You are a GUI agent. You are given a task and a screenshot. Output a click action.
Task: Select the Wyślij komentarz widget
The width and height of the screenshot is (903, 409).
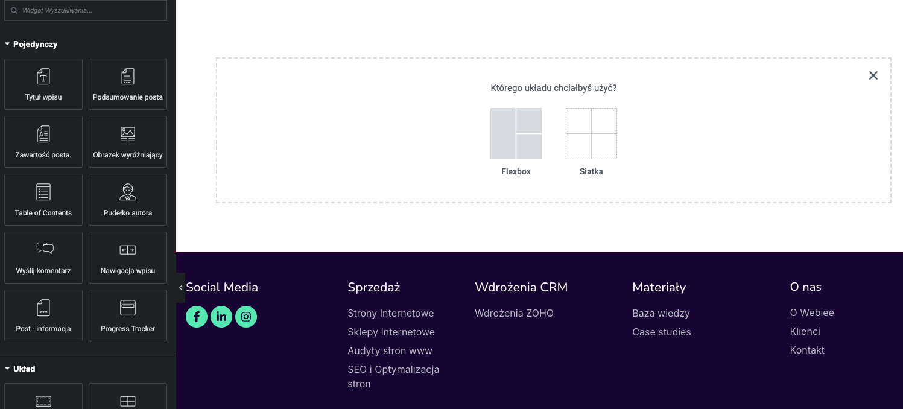point(43,258)
